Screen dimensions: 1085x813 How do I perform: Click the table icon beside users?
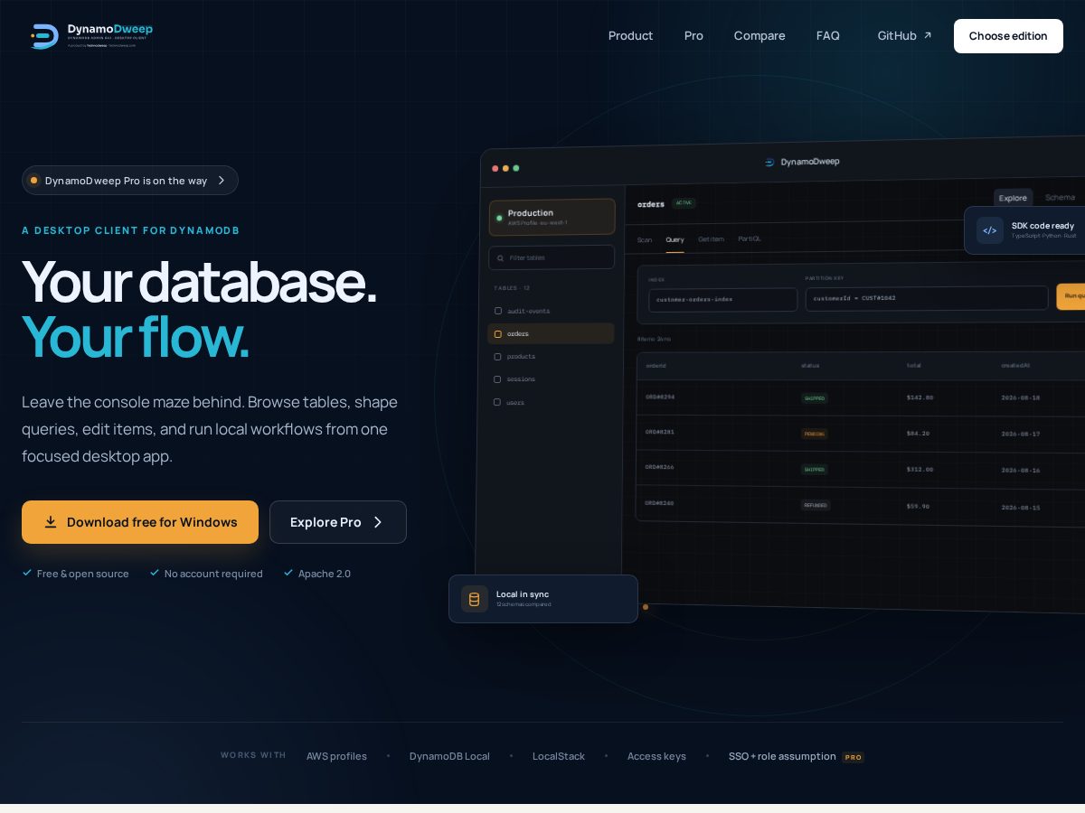pyautogui.click(x=497, y=402)
